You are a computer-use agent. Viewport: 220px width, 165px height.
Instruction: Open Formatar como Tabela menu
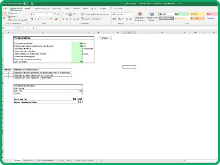(x=152, y=17)
